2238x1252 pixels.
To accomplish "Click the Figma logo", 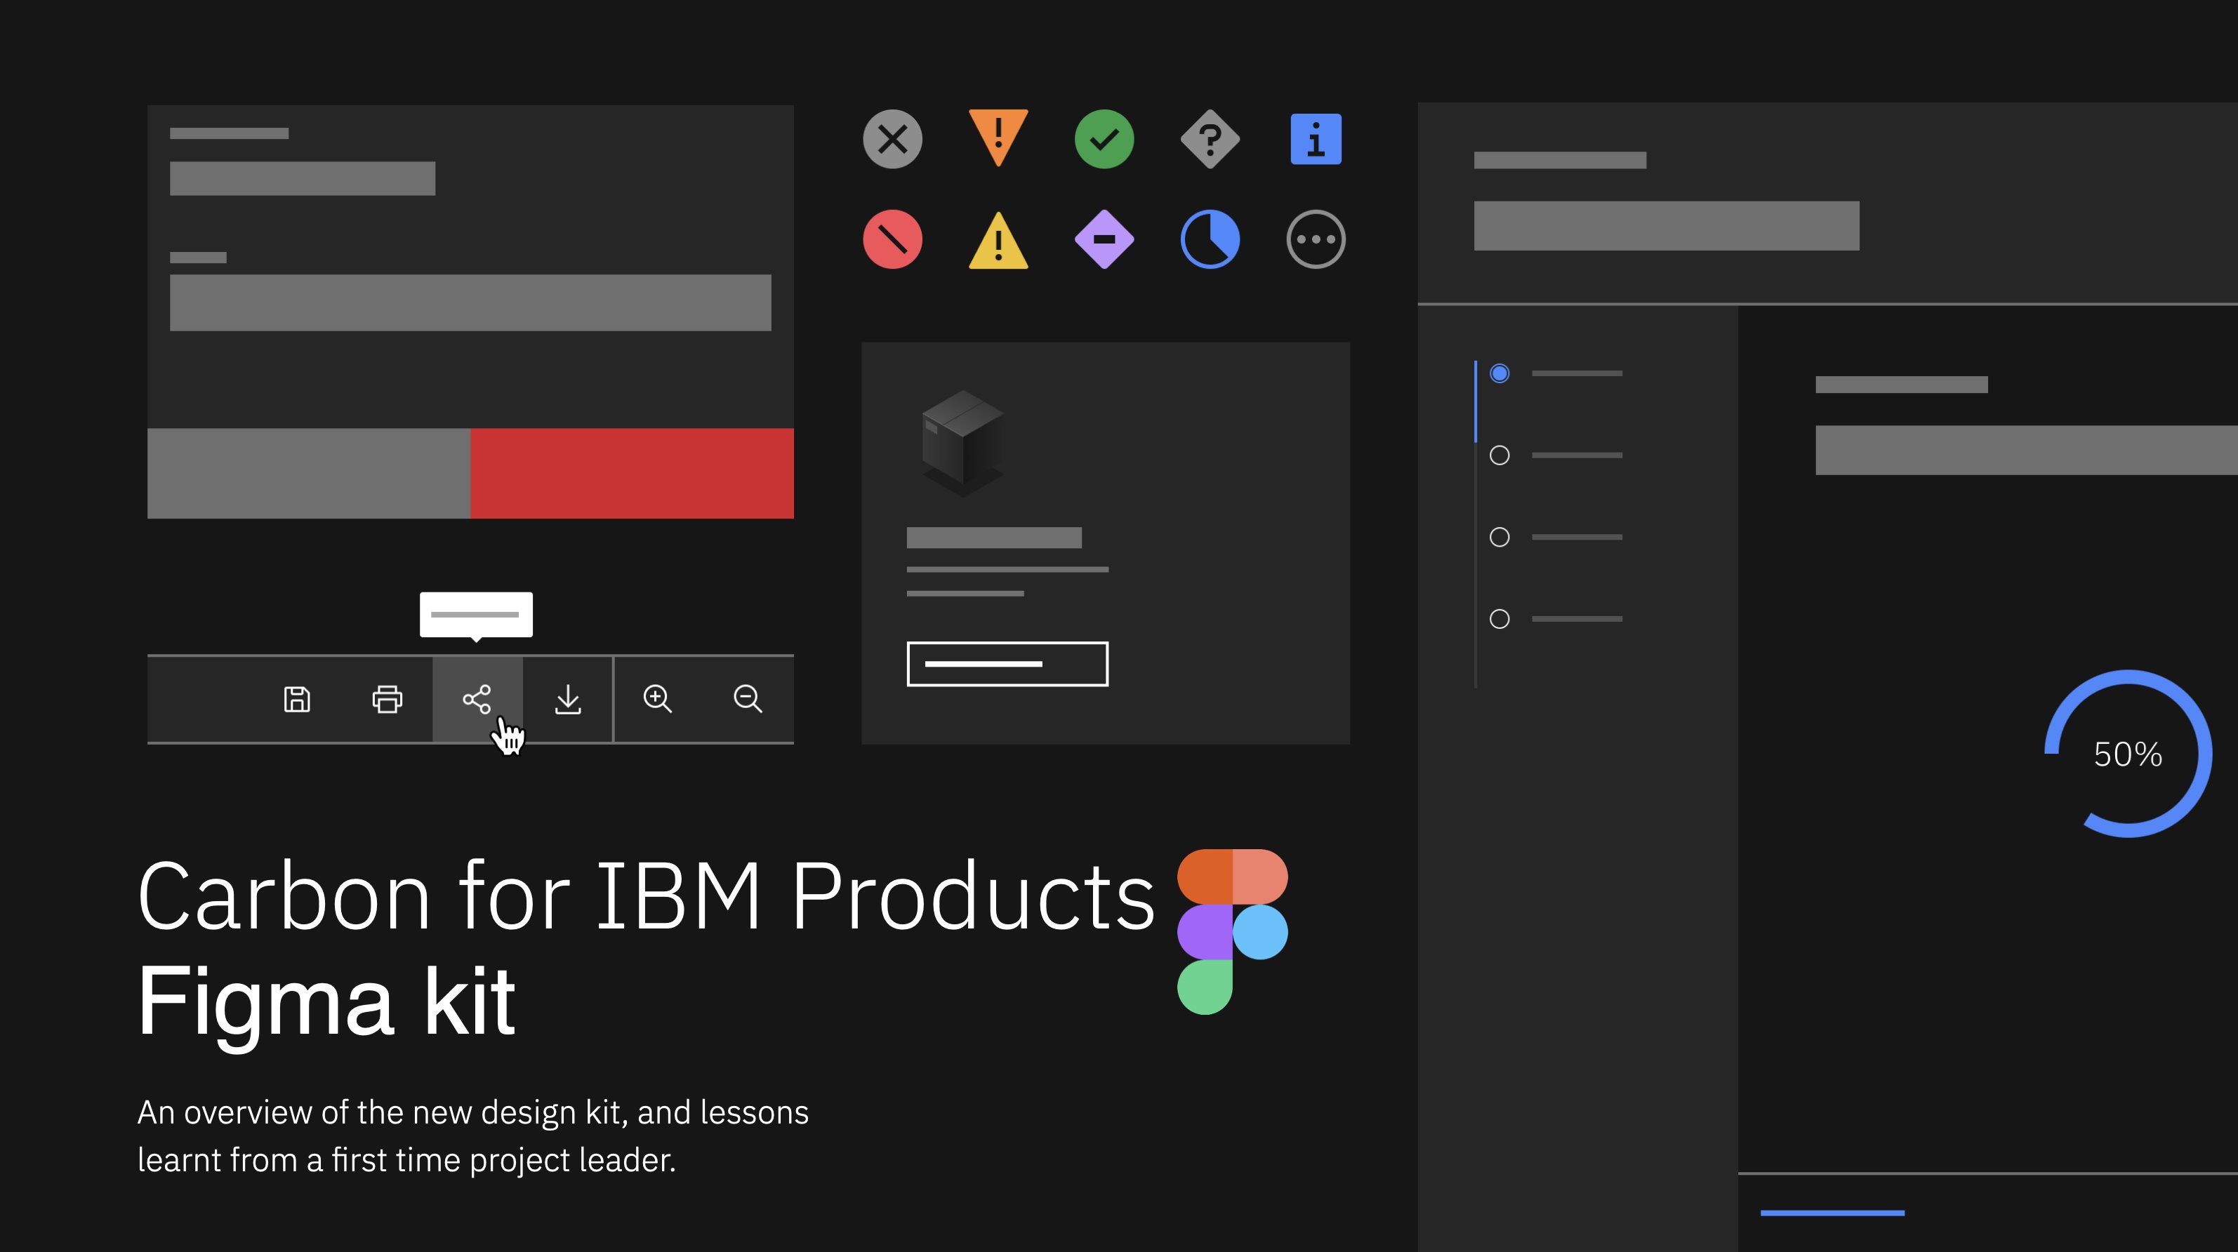I will [1232, 931].
